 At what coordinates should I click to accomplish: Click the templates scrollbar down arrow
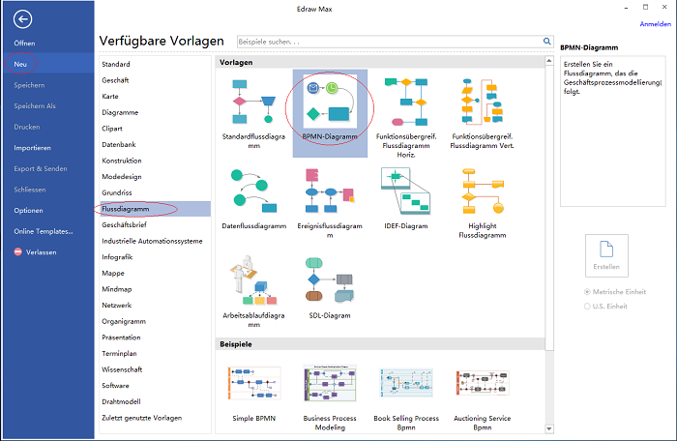coord(549,428)
